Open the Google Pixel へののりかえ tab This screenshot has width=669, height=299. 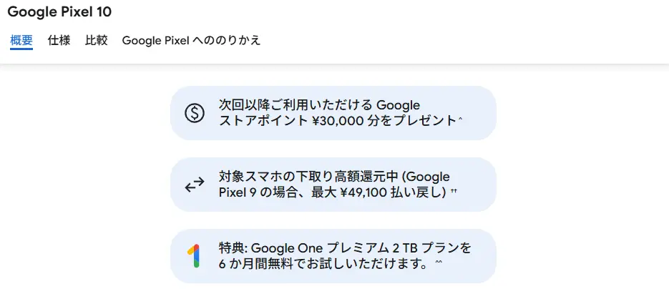(191, 41)
